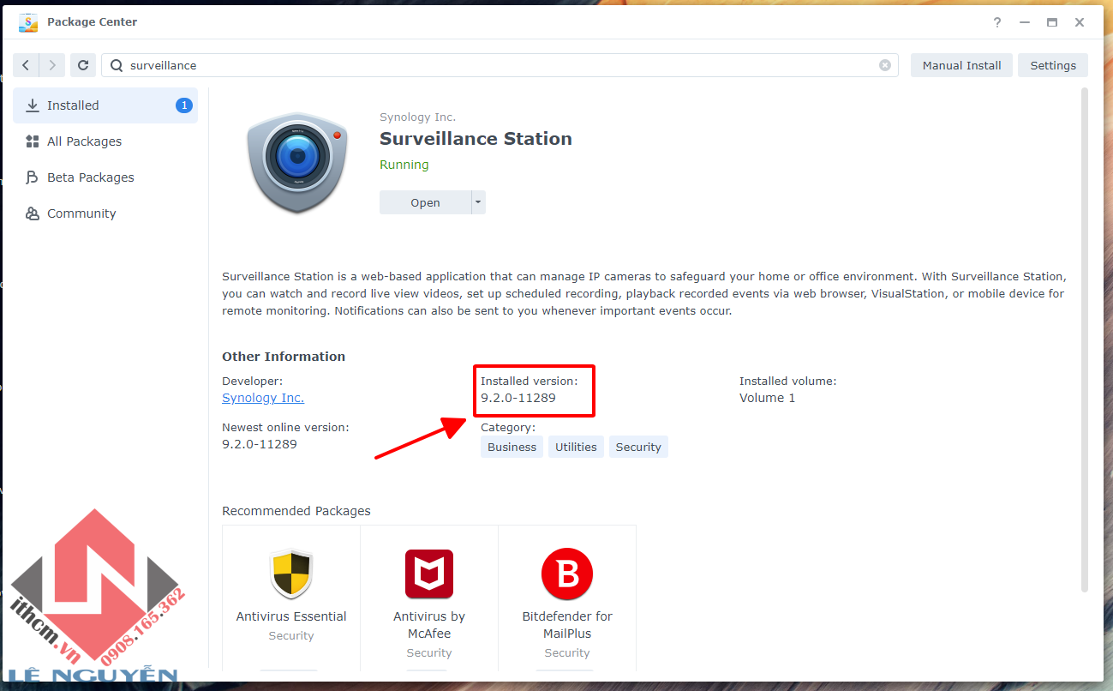Viewport: 1113px width, 691px height.
Task: Select Community in the sidebar
Action: [x=105, y=213]
